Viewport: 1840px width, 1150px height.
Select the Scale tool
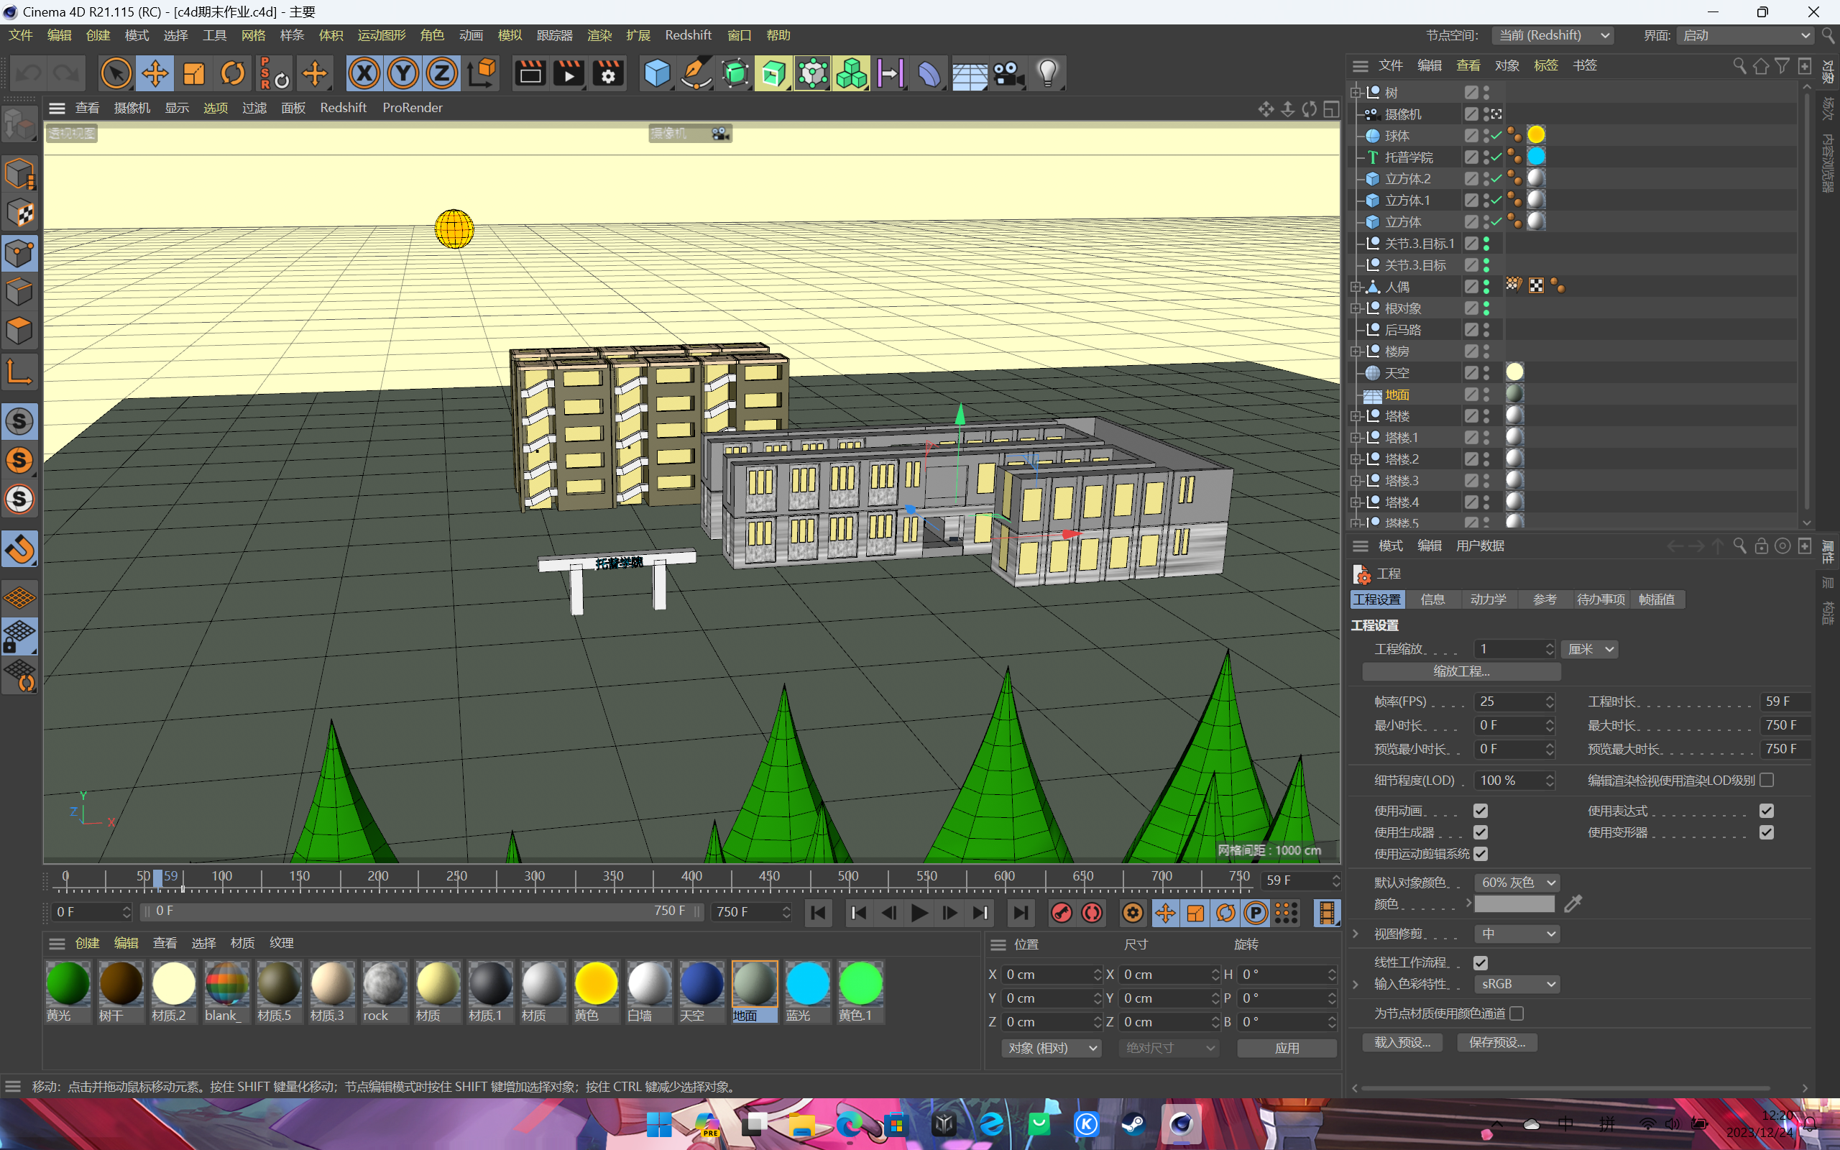(194, 73)
